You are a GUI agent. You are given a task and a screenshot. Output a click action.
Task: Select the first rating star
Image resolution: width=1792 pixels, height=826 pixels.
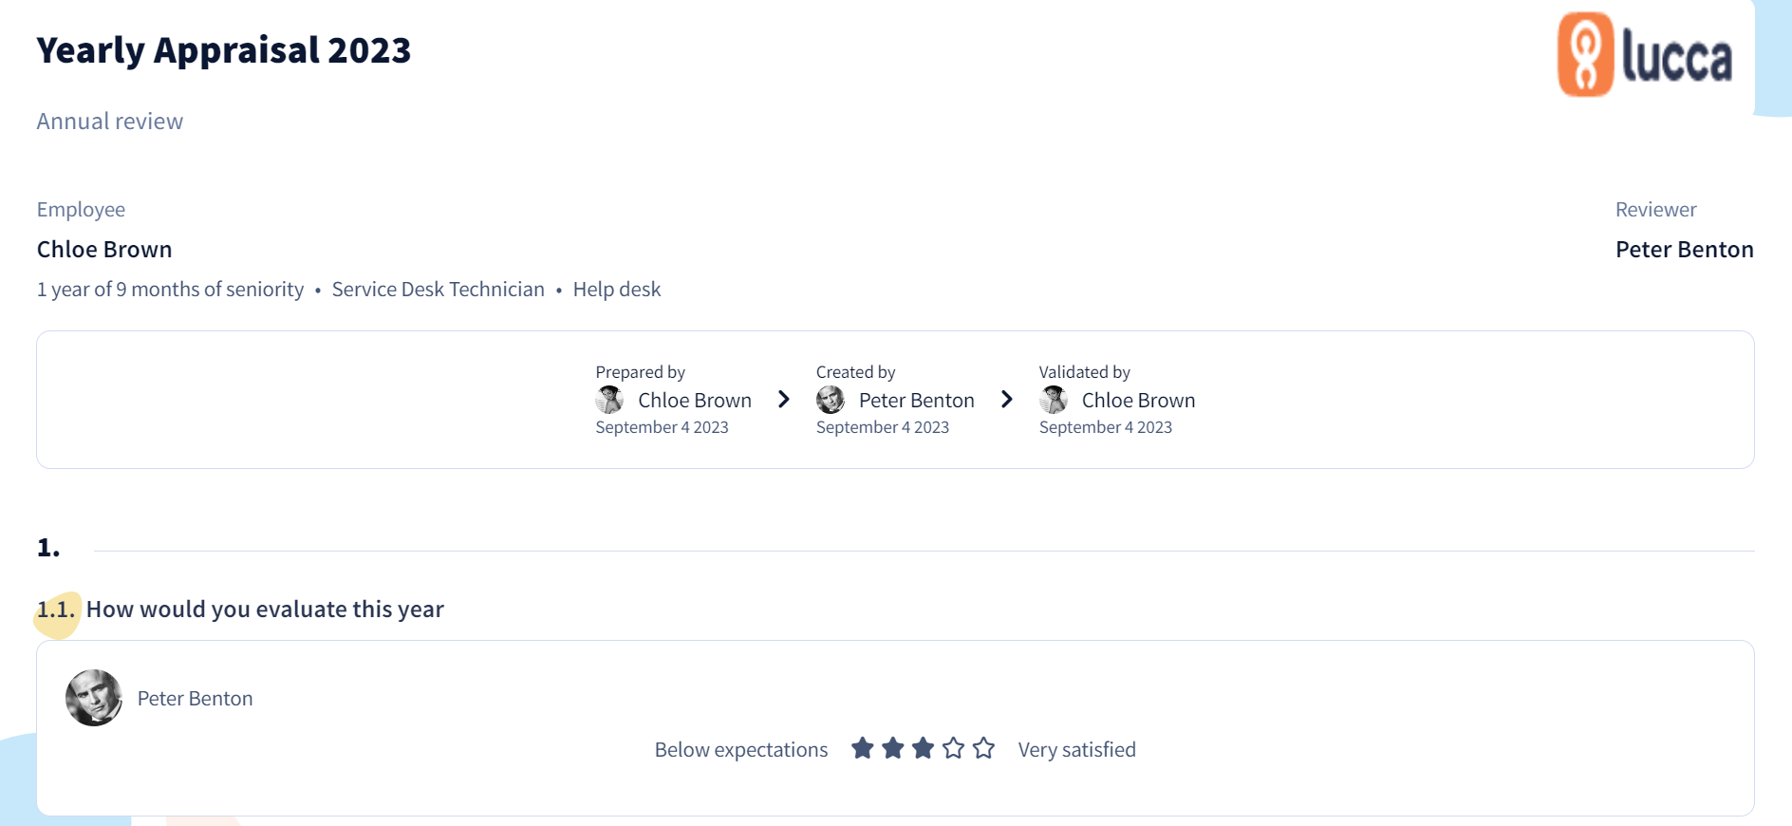tap(863, 748)
